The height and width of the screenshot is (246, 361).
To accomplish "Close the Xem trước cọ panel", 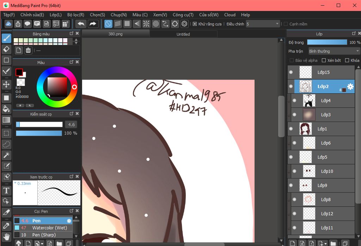I will pyautogui.click(x=77, y=176).
